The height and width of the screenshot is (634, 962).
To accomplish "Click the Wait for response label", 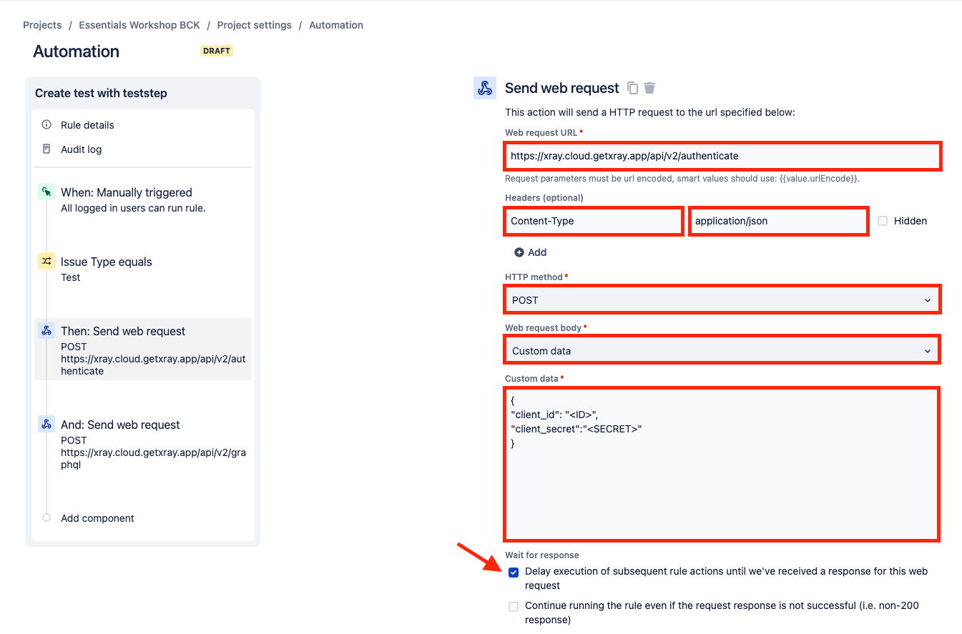I will coord(542,555).
